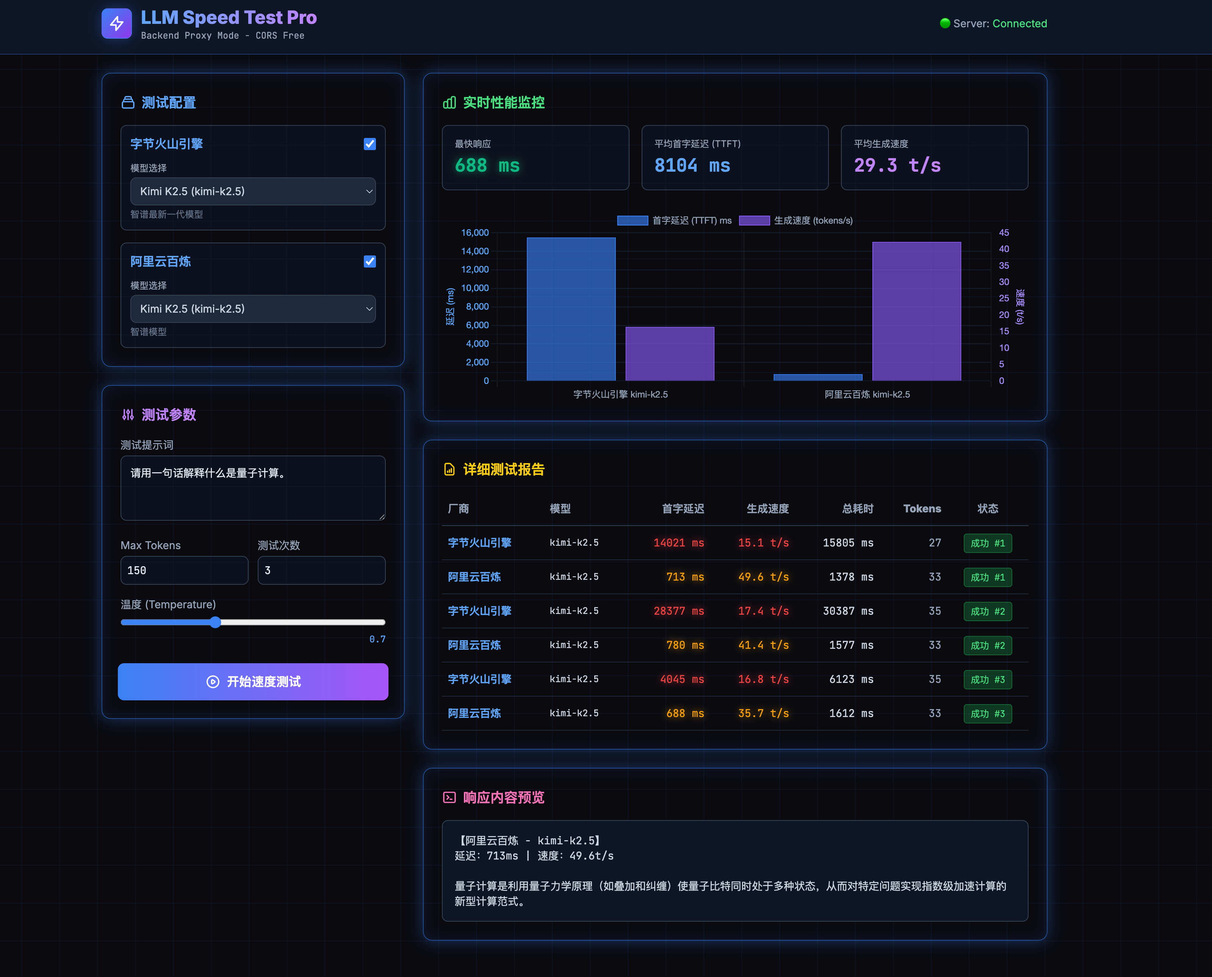Click the Backend Proxy Mode - CORS Free subtitle

222,36
